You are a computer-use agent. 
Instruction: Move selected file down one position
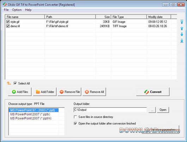[x=182, y=34]
